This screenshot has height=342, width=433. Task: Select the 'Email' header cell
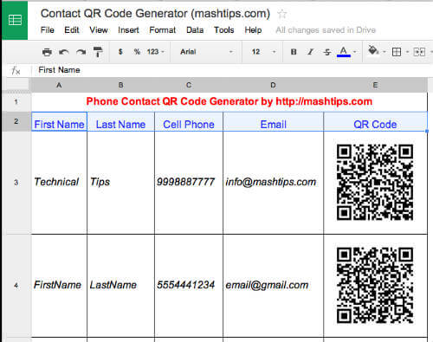(273, 121)
